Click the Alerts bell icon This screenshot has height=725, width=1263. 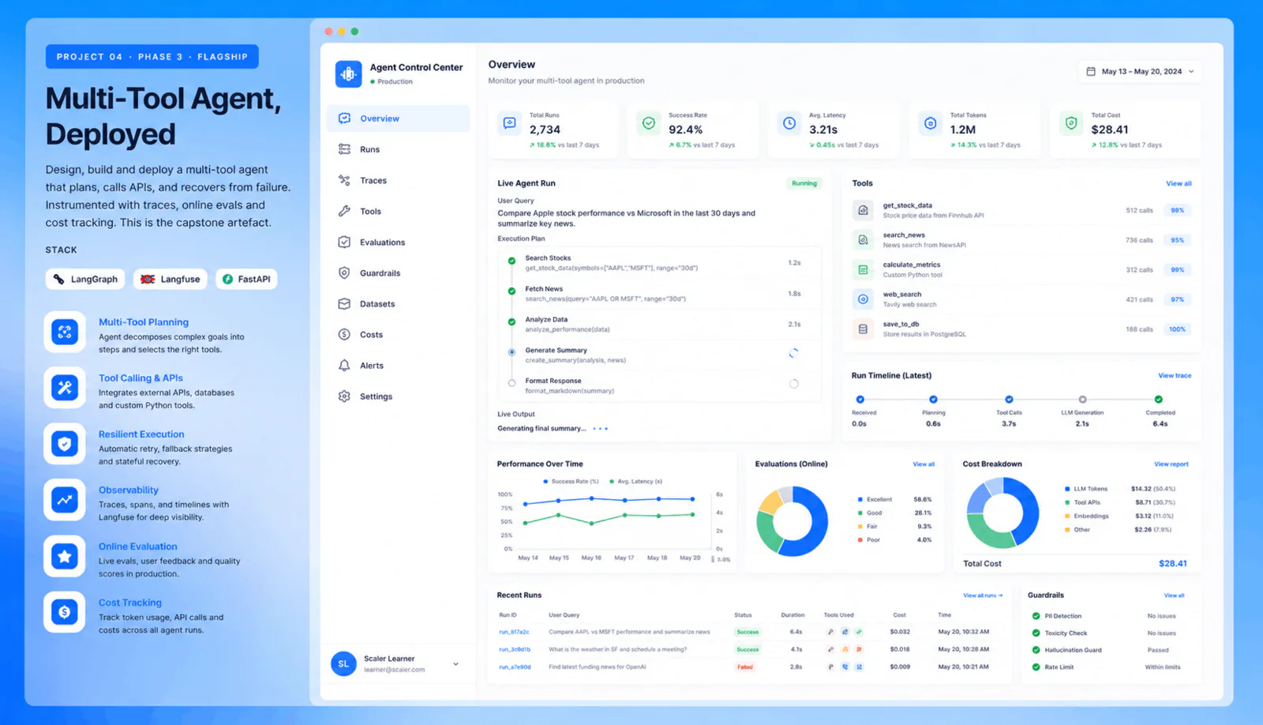(344, 366)
